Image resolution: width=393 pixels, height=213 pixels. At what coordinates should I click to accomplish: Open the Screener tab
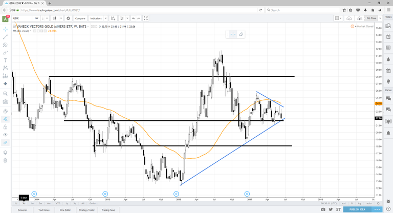(x=23, y=210)
